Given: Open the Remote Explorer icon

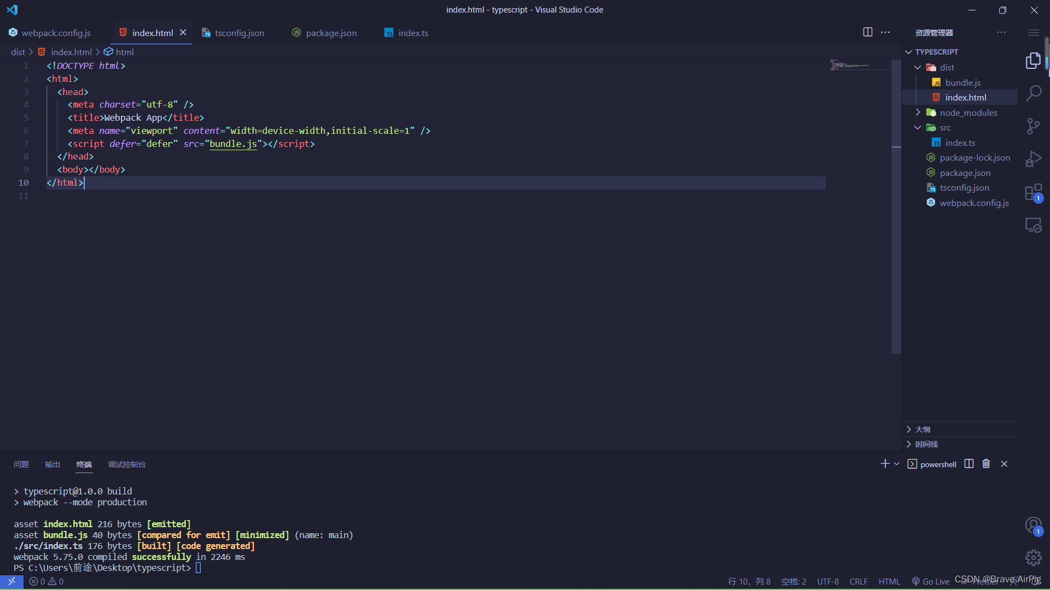Looking at the screenshot, I should pyautogui.click(x=1033, y=225).
